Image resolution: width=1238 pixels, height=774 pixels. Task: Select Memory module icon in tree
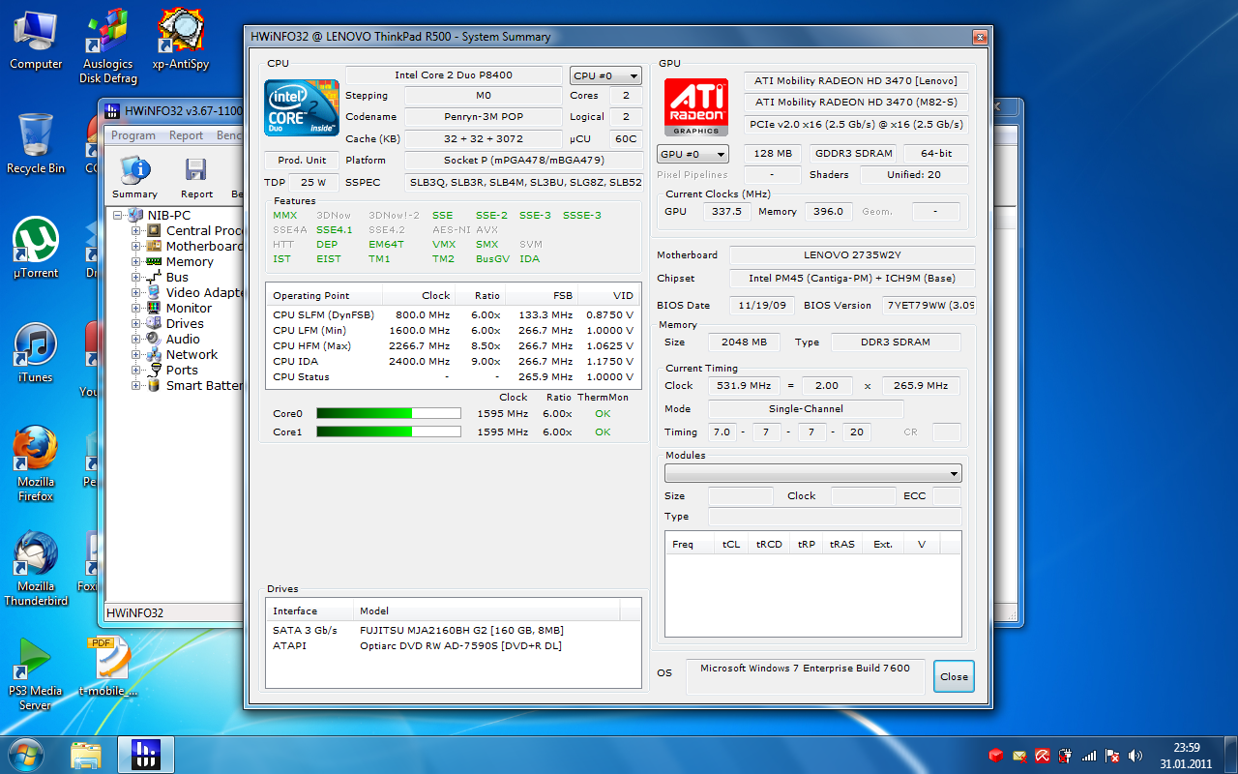pyautogui.click(x=154, y=261)
